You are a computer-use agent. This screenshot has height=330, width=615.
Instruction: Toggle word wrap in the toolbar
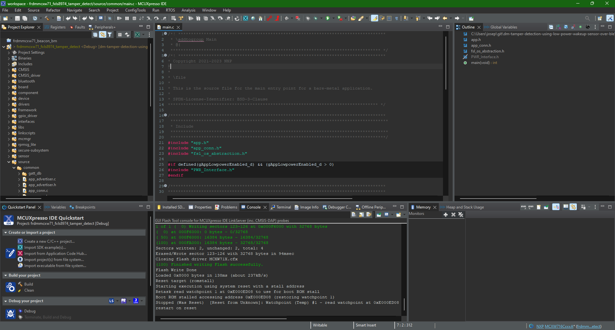click(x=382, y=19)
